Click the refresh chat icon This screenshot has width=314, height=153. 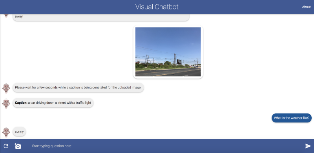tap(6, 146)
